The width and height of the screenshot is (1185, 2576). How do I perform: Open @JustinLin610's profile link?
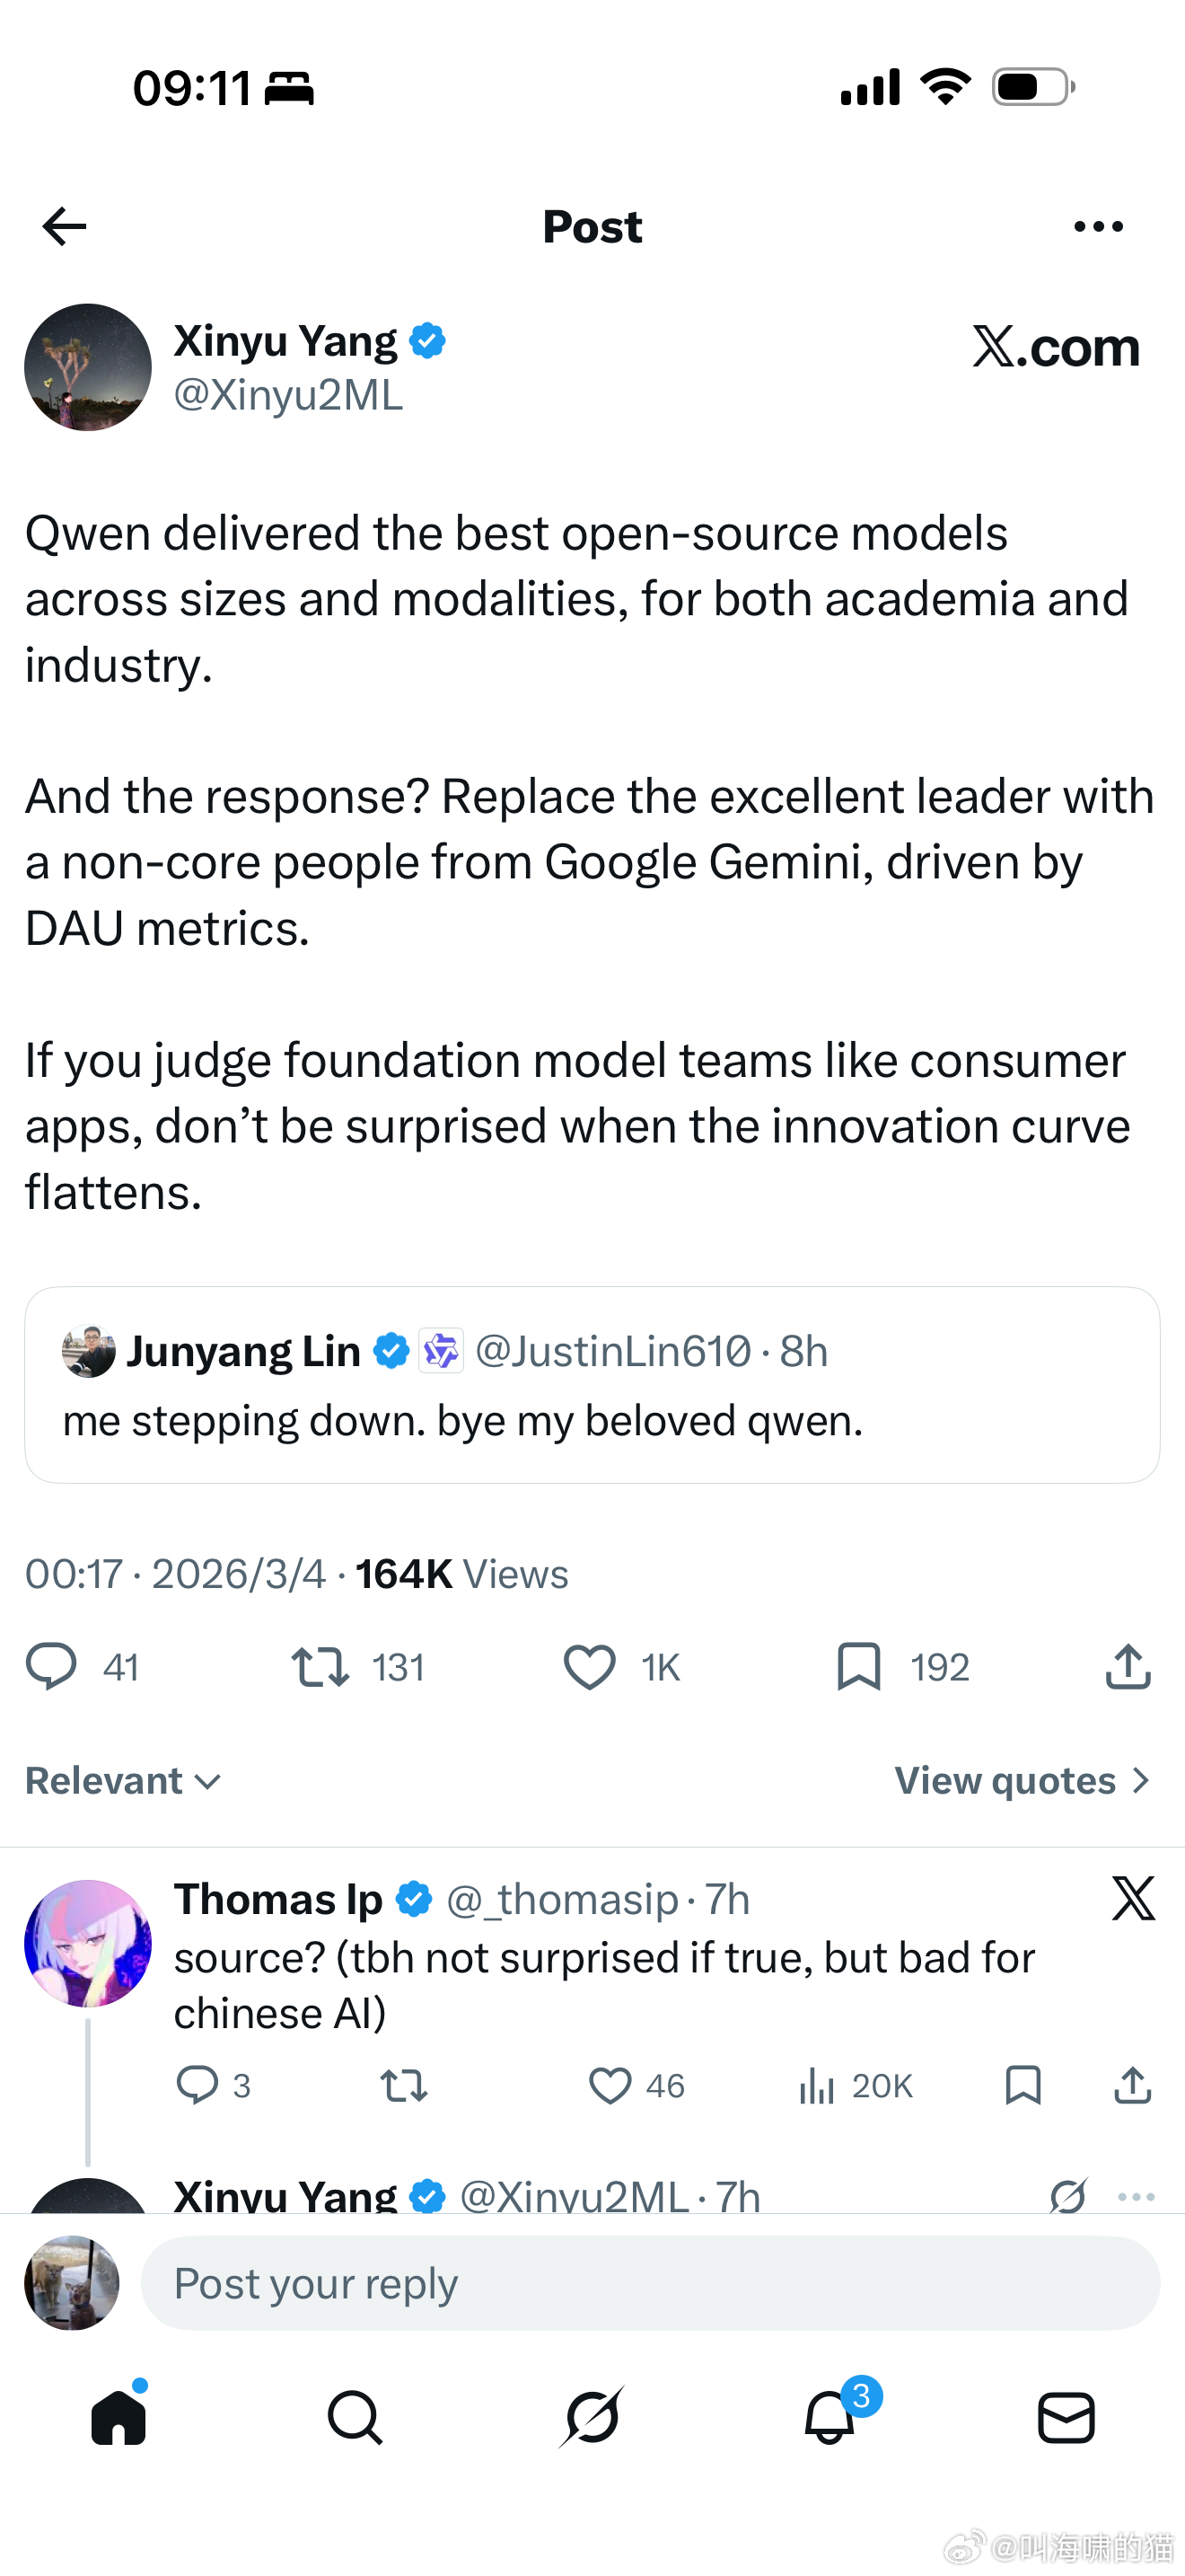coord(612,1350)
